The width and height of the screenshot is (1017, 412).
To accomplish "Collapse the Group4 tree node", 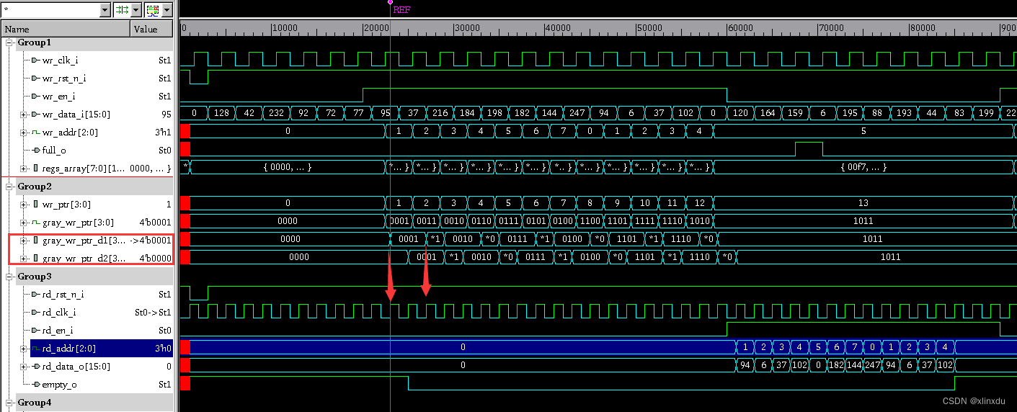I will tap(10, 403).
